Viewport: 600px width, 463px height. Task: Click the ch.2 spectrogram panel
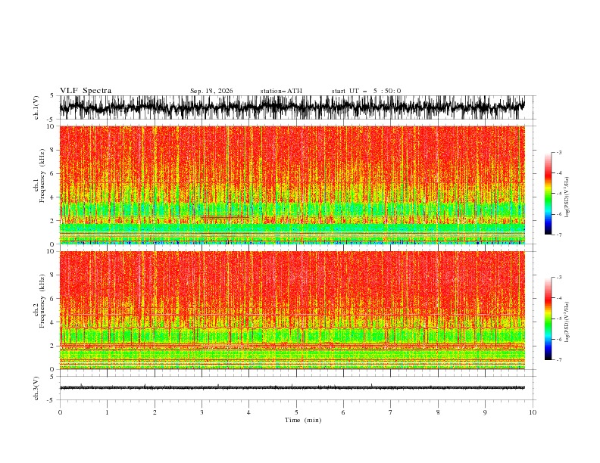292,310
